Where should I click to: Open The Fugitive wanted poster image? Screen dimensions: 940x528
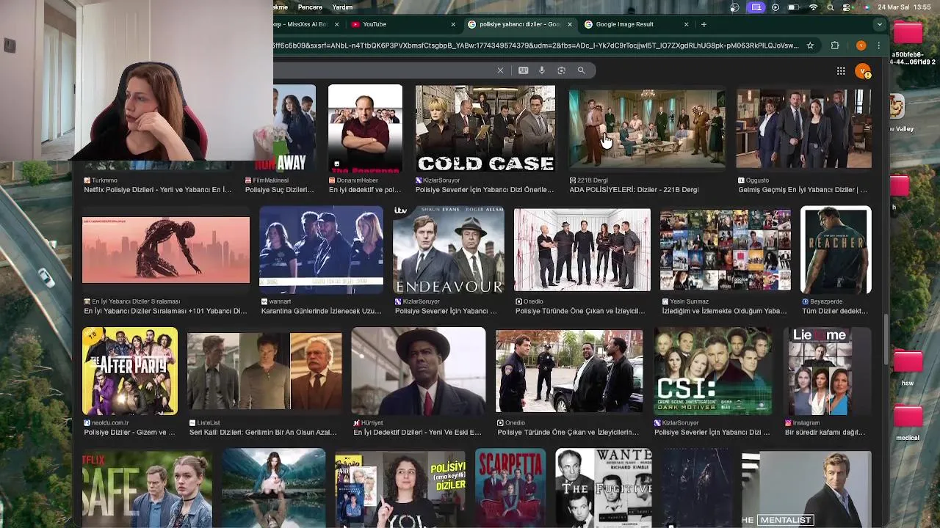(x=604, y=488)
